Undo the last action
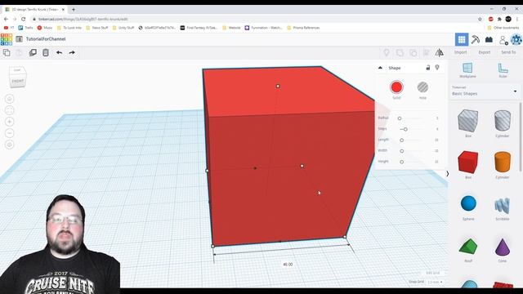523x294 pixels. [59, 52]
